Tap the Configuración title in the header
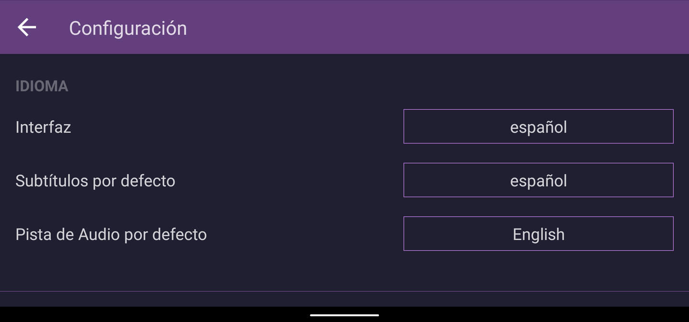 [128, 28]
